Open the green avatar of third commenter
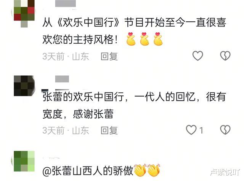Image resolution: width=244 pixels, height=181 pixels. pos(24,161)
